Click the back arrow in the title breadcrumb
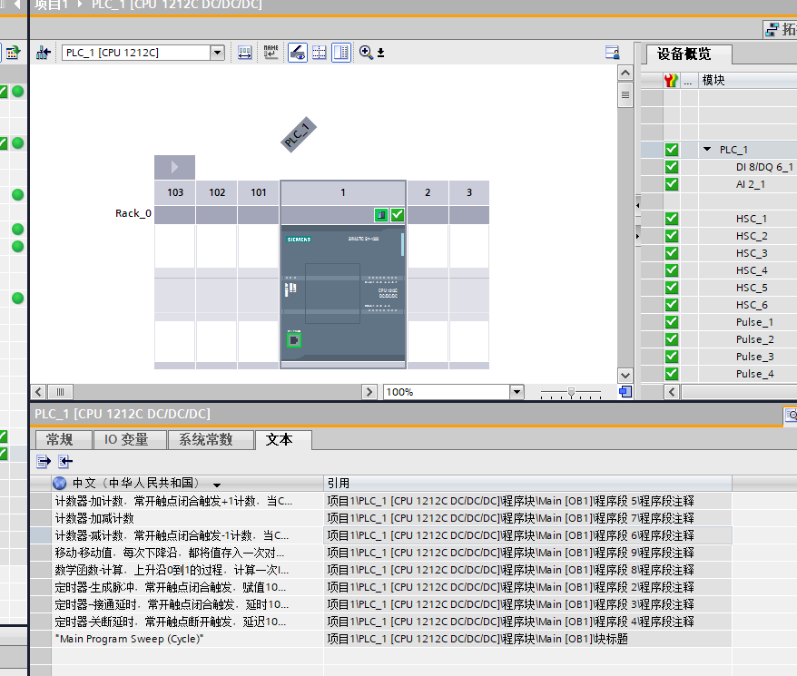Viewport: 797px width, 676px height. [18, 5]
